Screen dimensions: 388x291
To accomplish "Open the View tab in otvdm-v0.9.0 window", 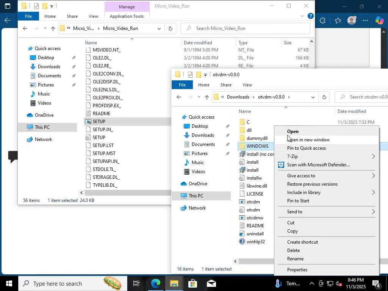I will 247,85.
